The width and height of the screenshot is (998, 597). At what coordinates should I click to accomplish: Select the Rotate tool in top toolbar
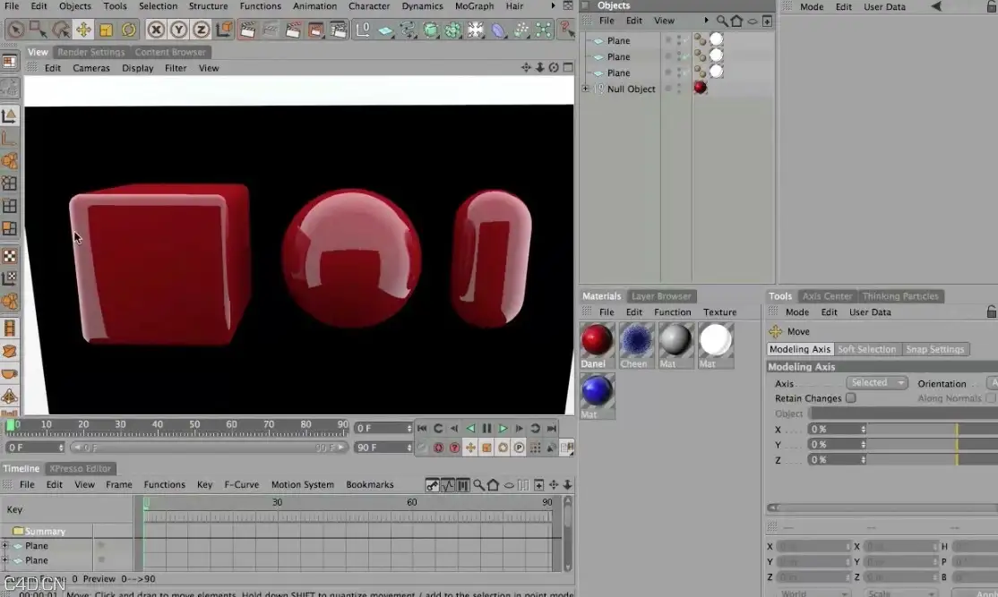[x=129, y=30]
